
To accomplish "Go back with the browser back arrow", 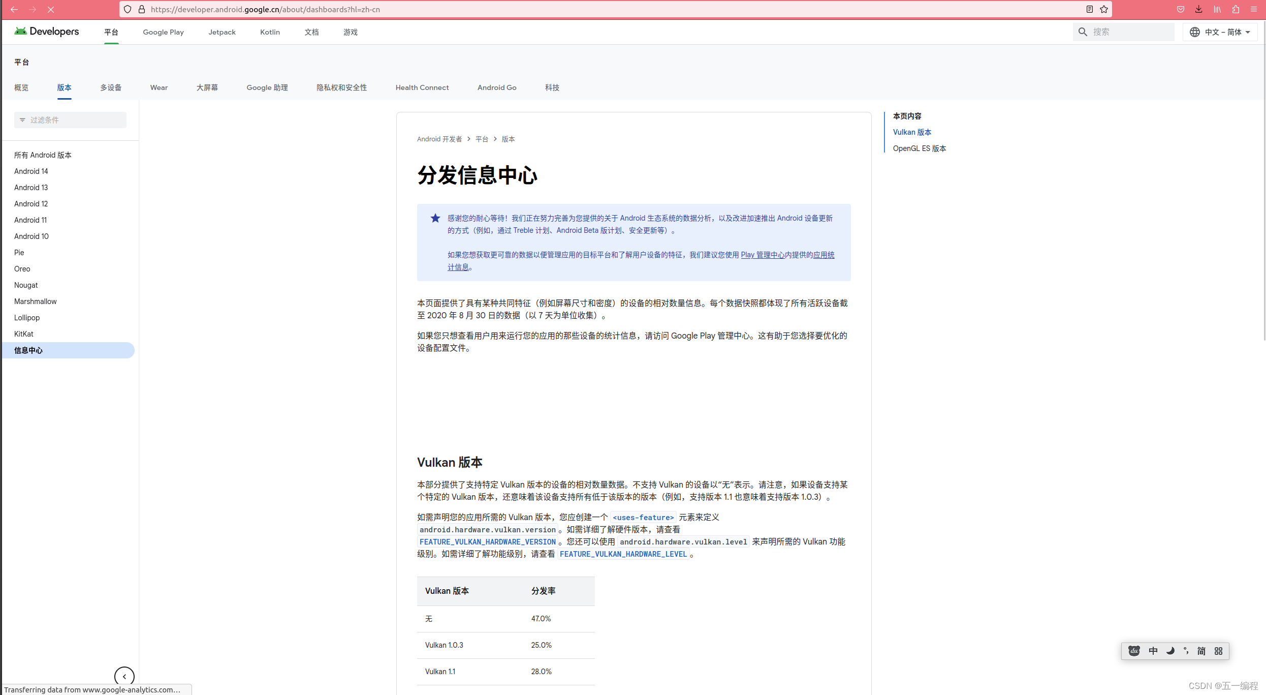I will 14,9.
